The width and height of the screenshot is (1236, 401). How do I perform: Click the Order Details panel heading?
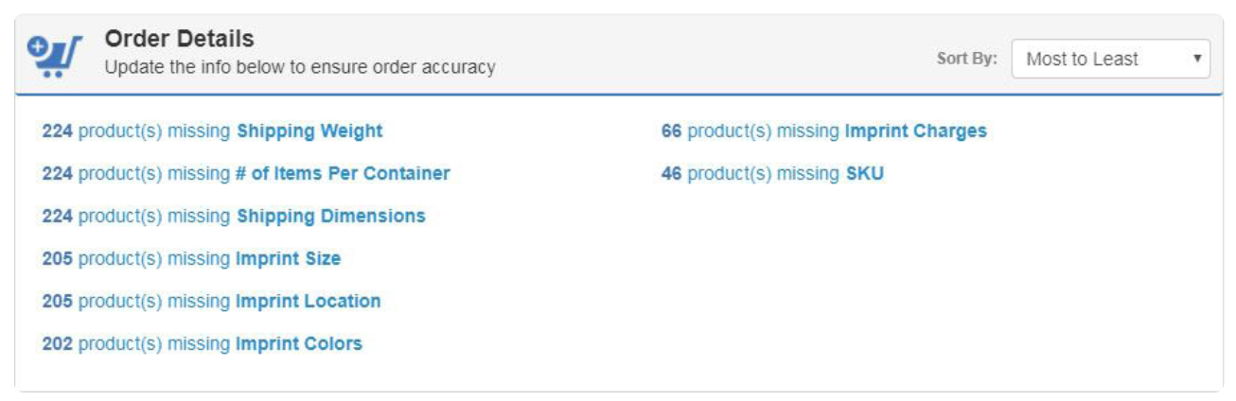179,39
